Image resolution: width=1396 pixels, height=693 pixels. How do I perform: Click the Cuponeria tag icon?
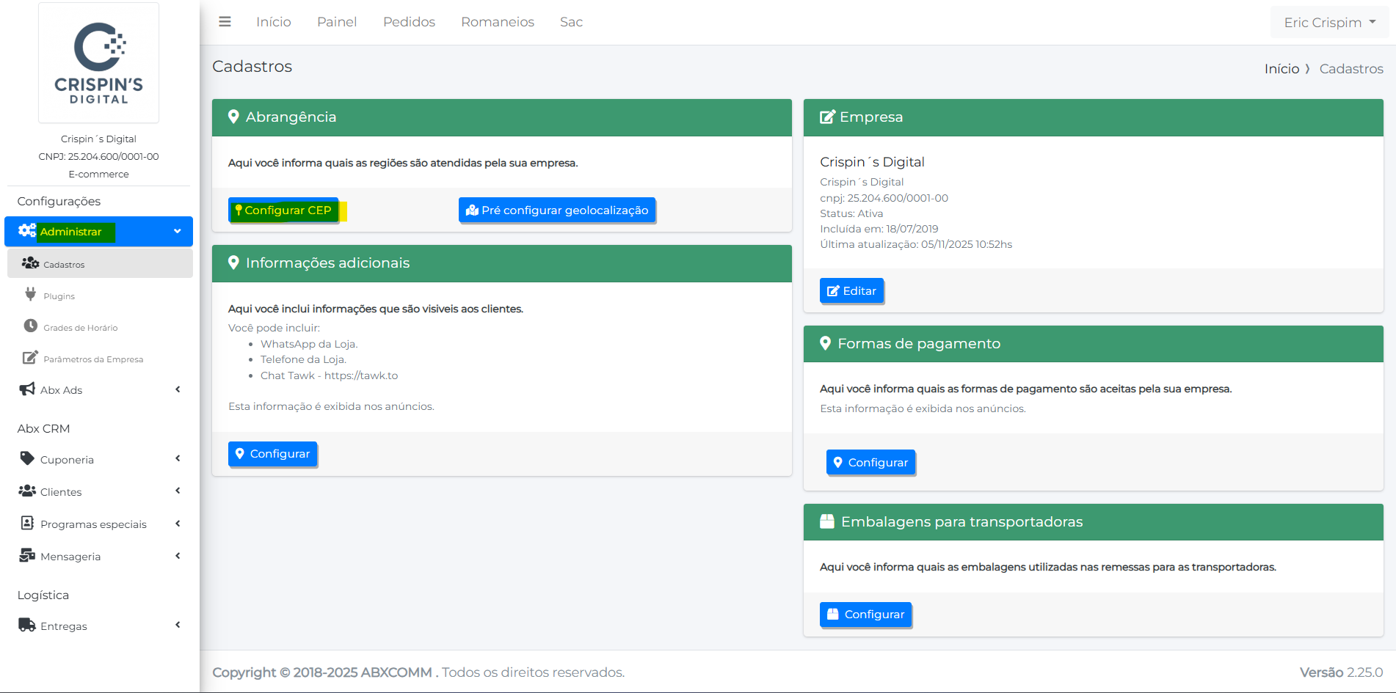[27, 459]
